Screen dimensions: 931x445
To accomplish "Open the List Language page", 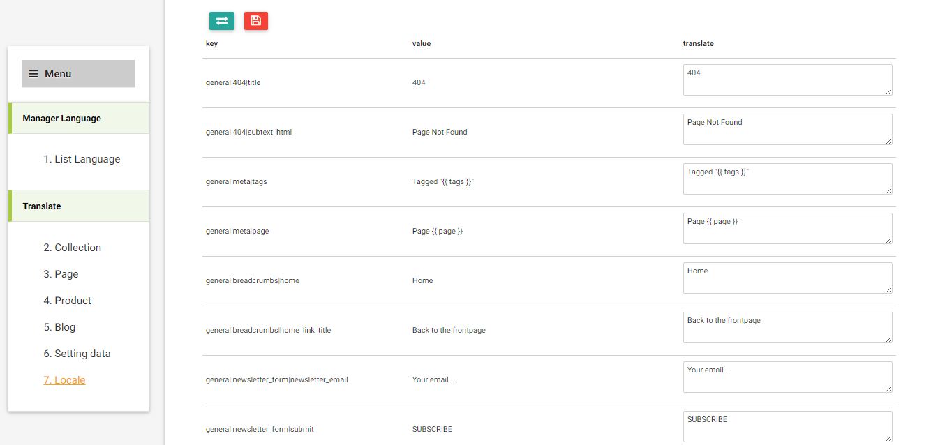I will pyautogui.click(x=82, y=159).
